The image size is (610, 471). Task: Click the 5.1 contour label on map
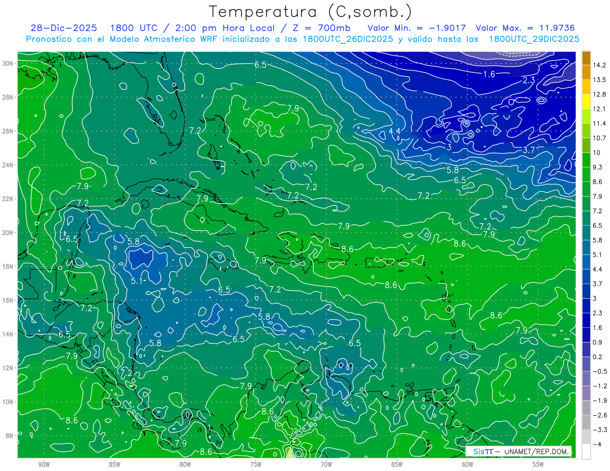[x=137, y=280]
